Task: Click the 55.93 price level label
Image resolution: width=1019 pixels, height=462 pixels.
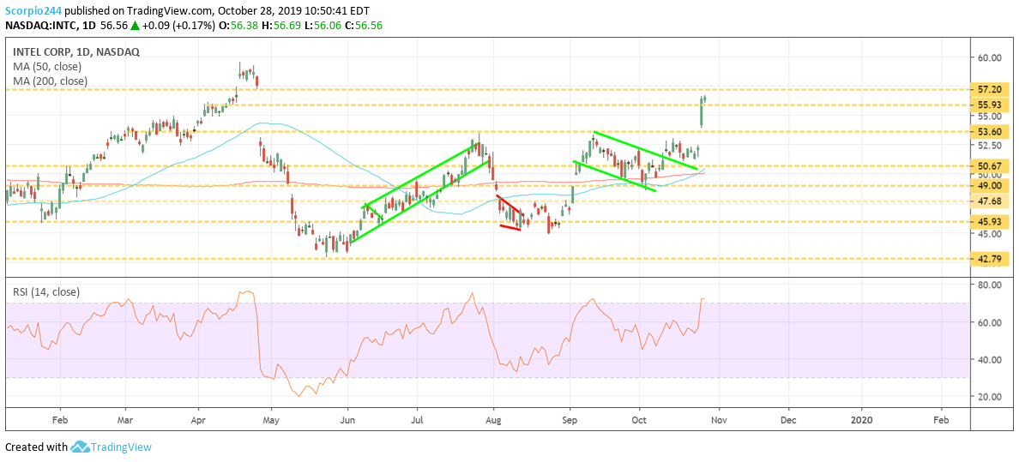Action: tap(988, 105)
